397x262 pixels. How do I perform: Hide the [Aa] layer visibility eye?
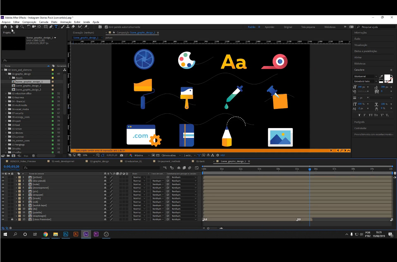tap(3, 209)
